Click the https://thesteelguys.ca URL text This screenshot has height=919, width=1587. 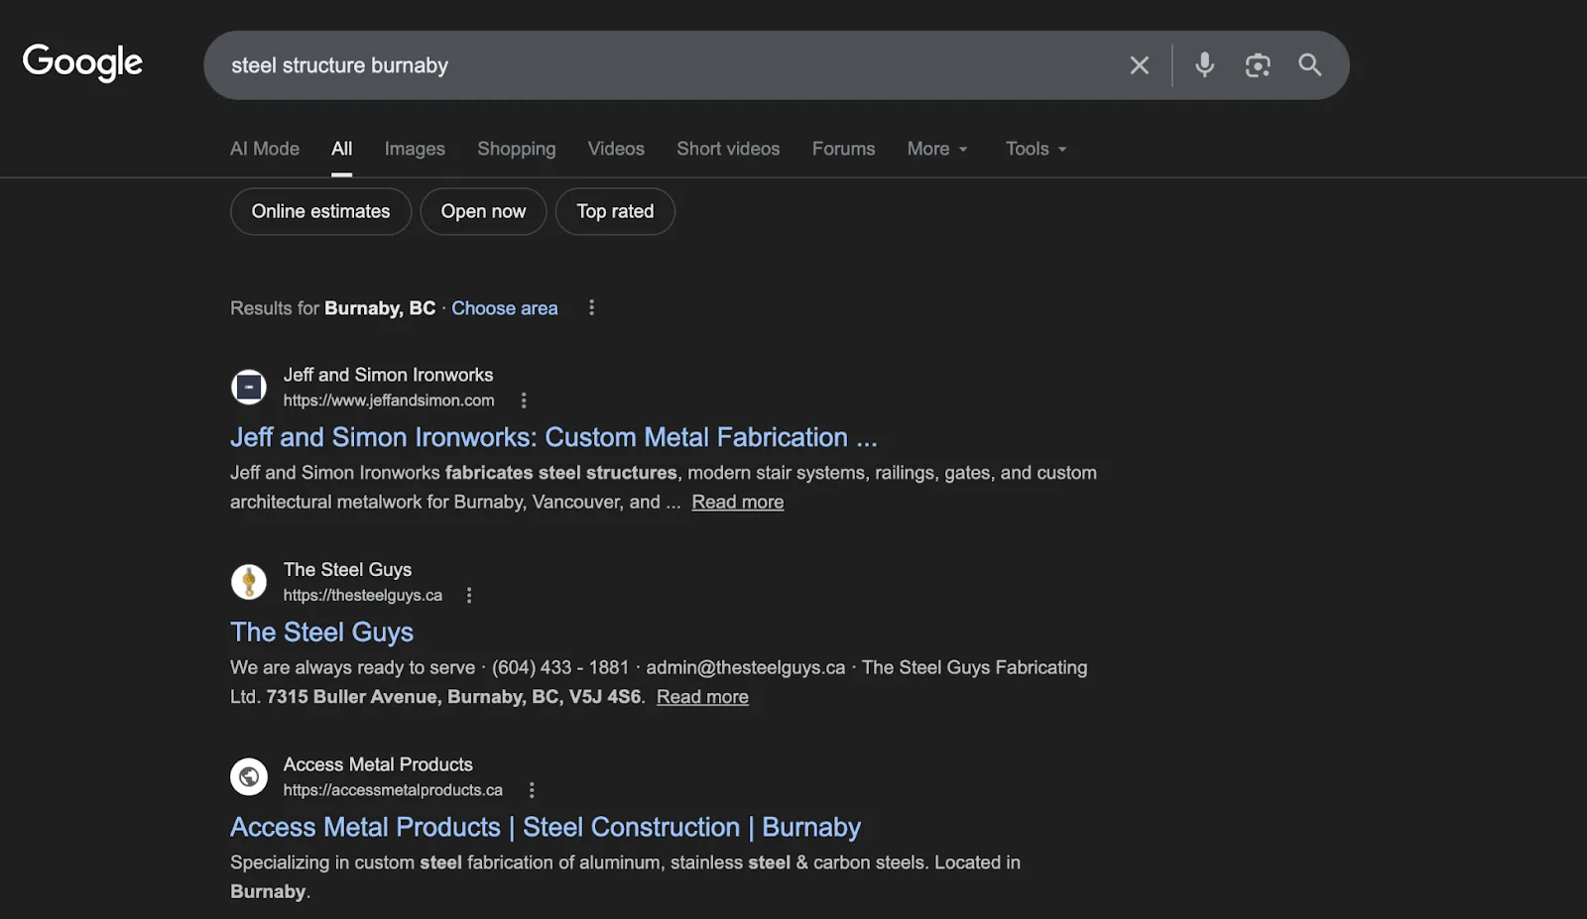(x=363, y=596)
